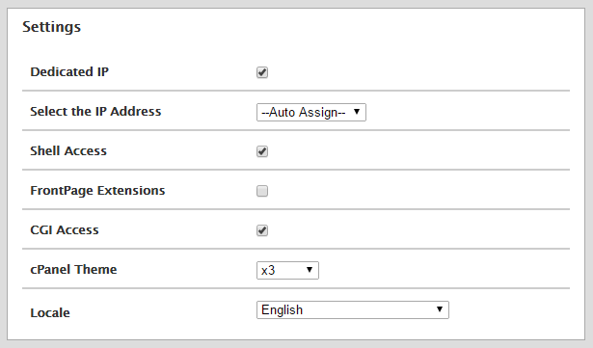Click the Select the IP Address label

tap(95, 112)
